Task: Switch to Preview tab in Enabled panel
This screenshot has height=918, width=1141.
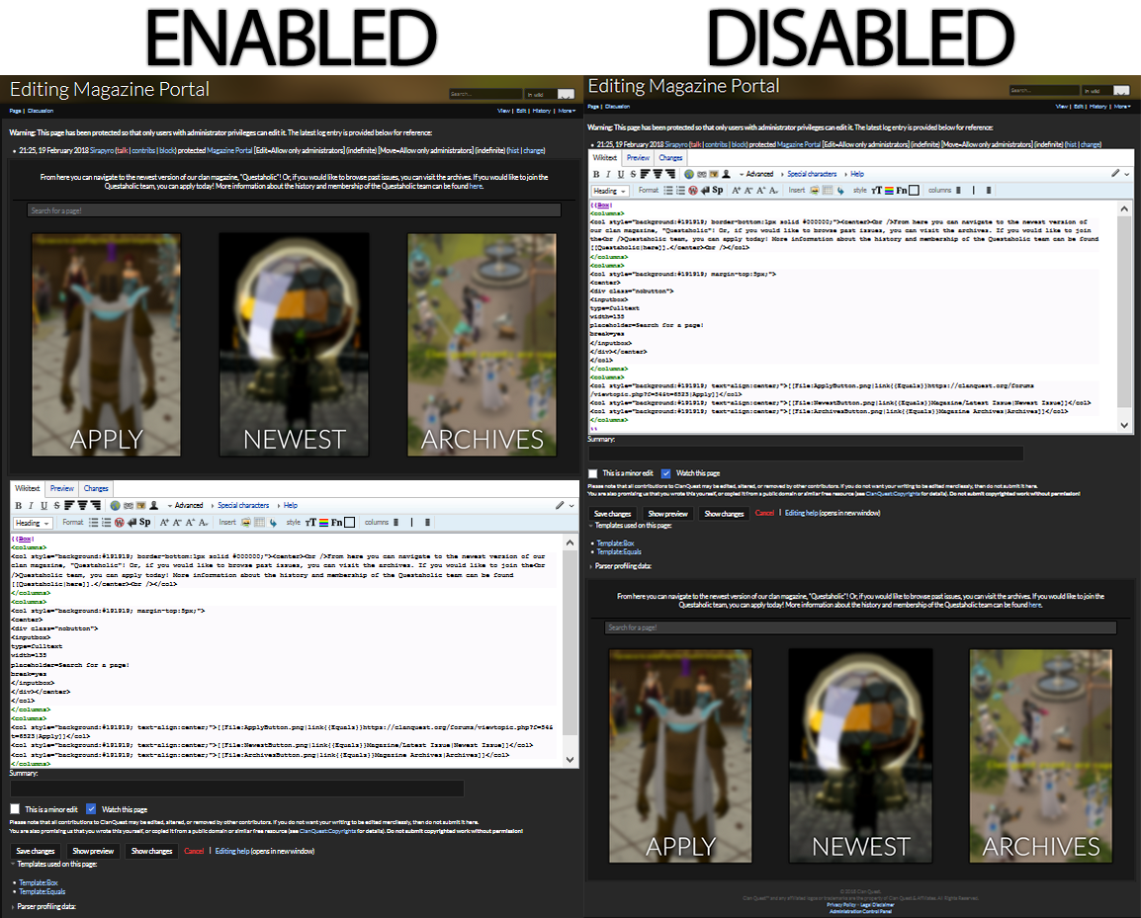Action: pos(62,489)
